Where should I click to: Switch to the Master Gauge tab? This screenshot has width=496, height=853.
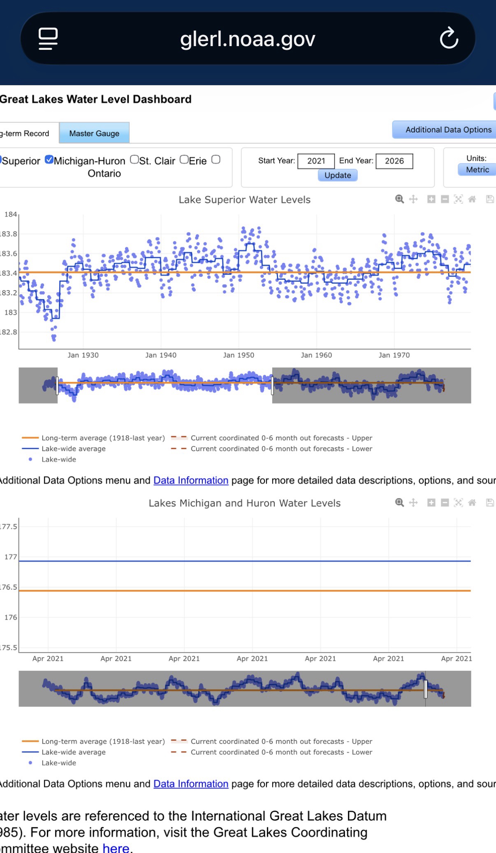click(x=94, y=133)
